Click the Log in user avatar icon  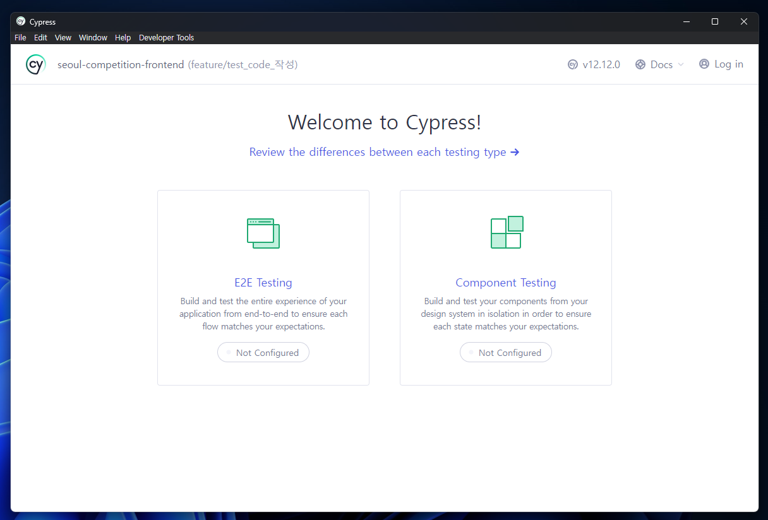coord(704,64)
